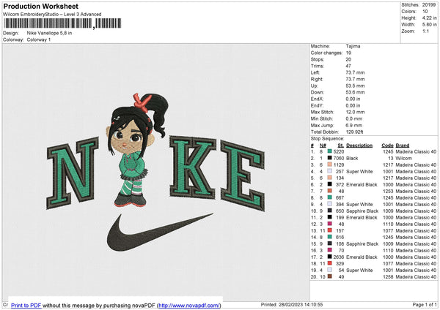440x310 pixels.
Task: Select the white swatch in stop row 9
Action: pyautogui.click(x=330, y=204)
